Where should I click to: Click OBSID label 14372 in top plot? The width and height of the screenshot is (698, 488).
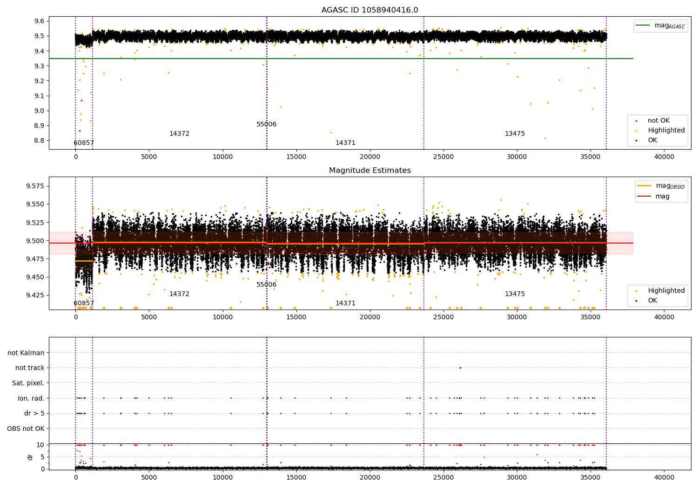click(179, 134)
